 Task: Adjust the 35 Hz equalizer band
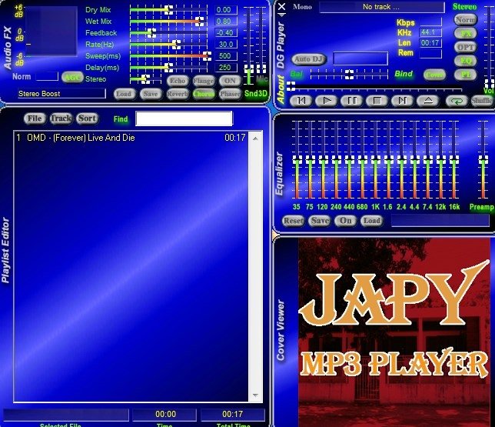click(x=297, y=159)
